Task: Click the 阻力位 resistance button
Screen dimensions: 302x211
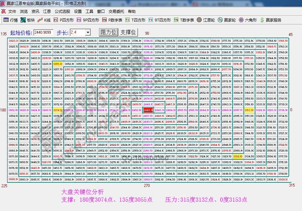Action: tap(109, 32)
